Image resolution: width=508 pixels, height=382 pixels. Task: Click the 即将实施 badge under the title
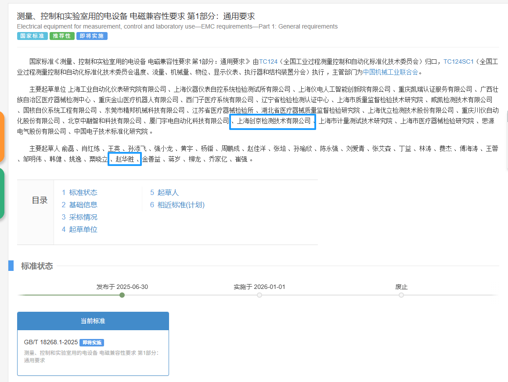click(92, 36)
